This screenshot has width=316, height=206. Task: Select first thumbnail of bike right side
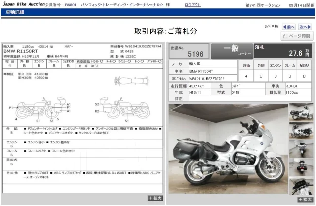[x=301, y=112]
